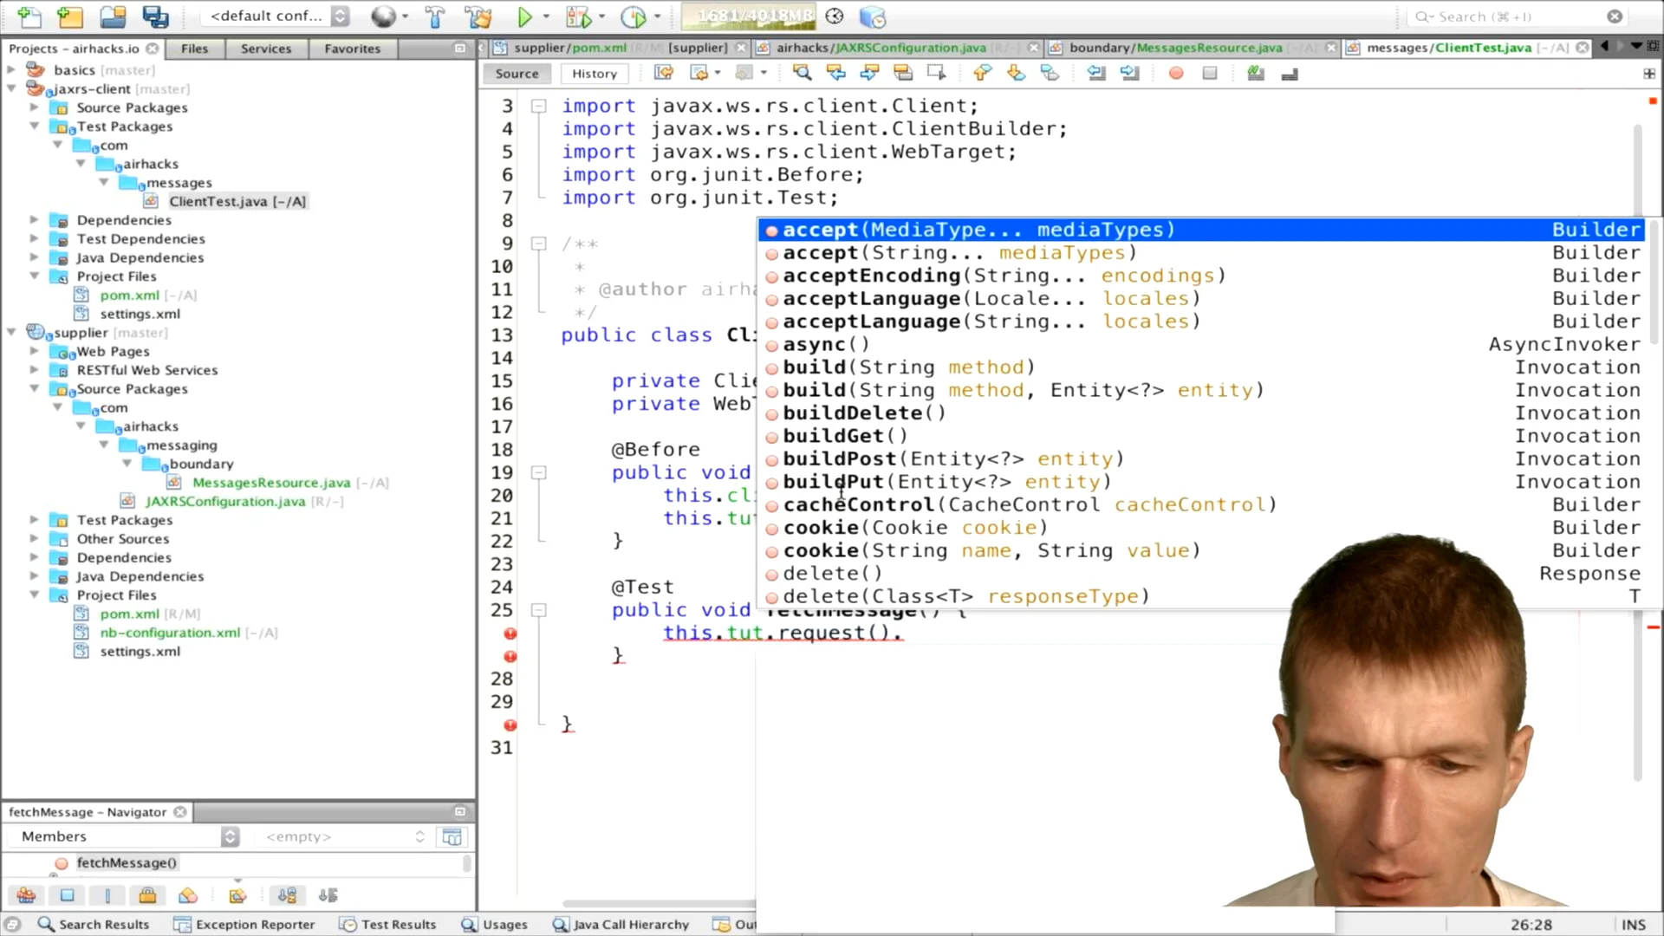Click the Start Macro Recording red circle

point(1176,74)
